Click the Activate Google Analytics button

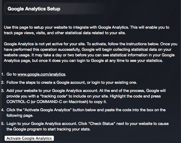(29, 138)
